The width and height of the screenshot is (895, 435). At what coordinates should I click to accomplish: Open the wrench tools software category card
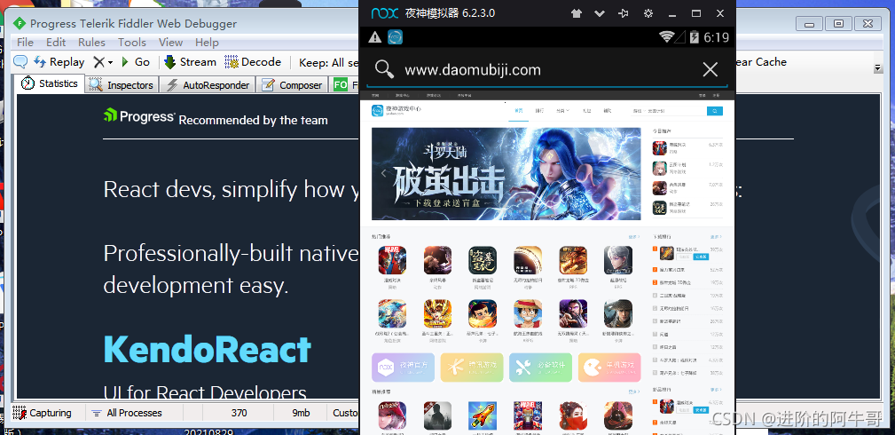click(540, 367)
